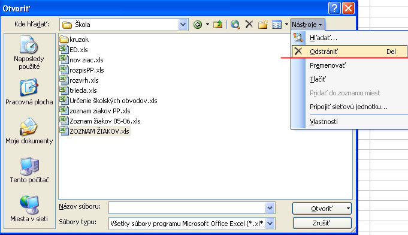Expand the Views dropdown arrow
This screenshot has height=235, width=408.
286,25
